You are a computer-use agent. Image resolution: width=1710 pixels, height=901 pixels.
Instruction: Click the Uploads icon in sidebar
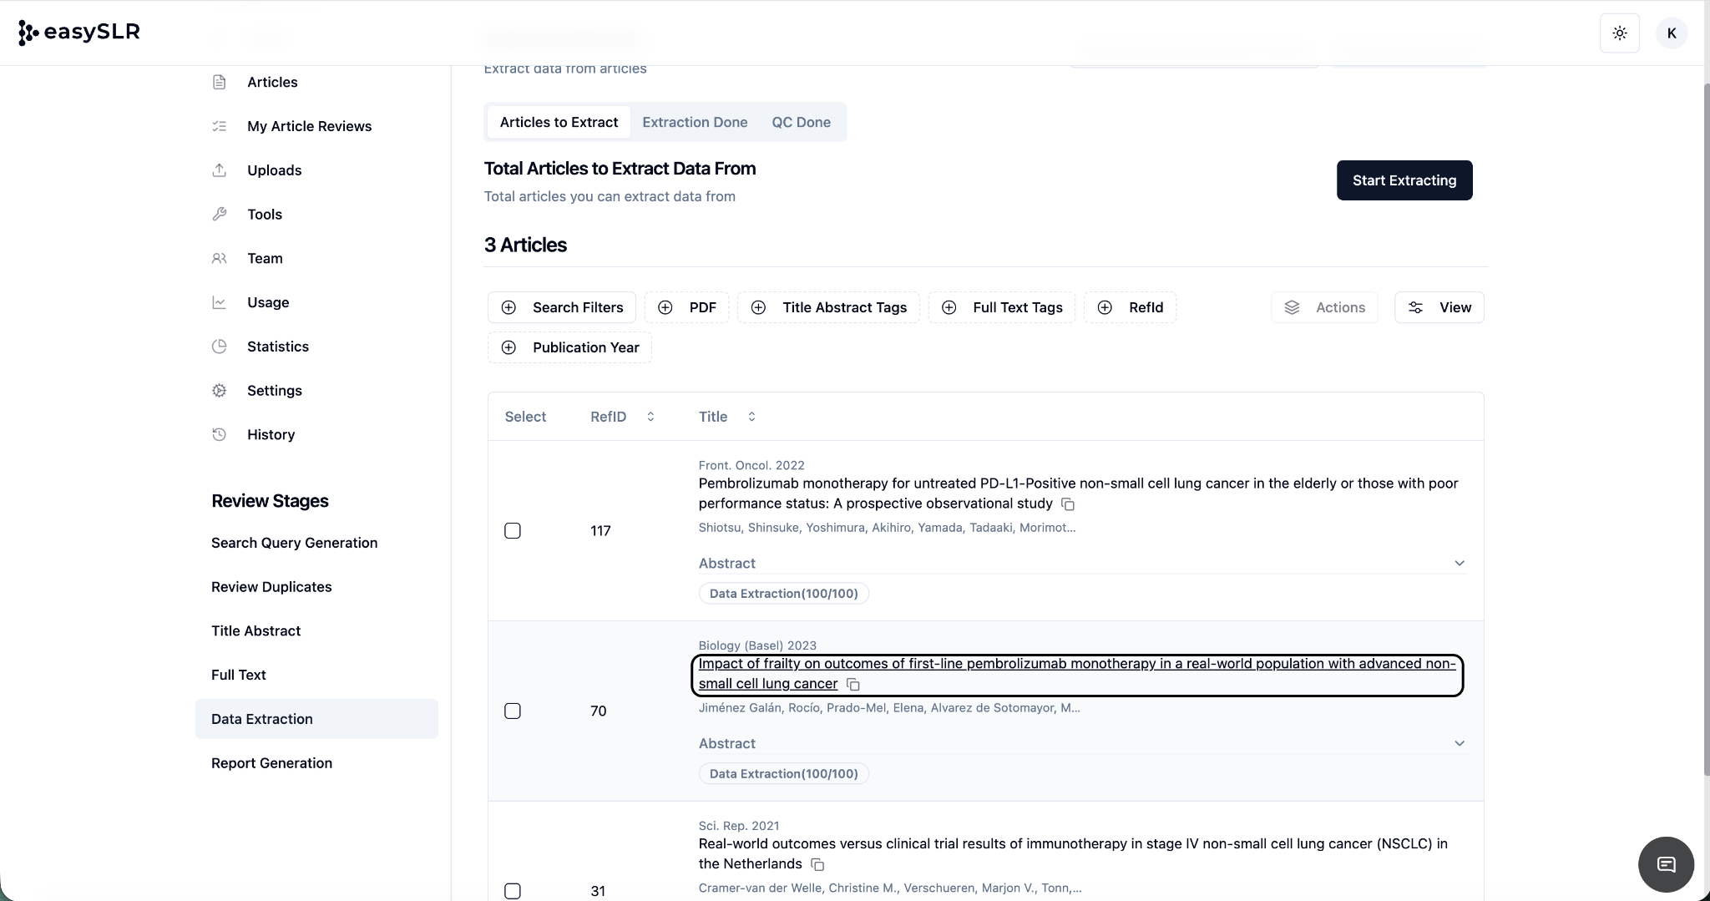(220, 170)
